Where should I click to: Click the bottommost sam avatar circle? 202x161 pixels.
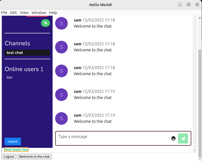pos(61,118)
